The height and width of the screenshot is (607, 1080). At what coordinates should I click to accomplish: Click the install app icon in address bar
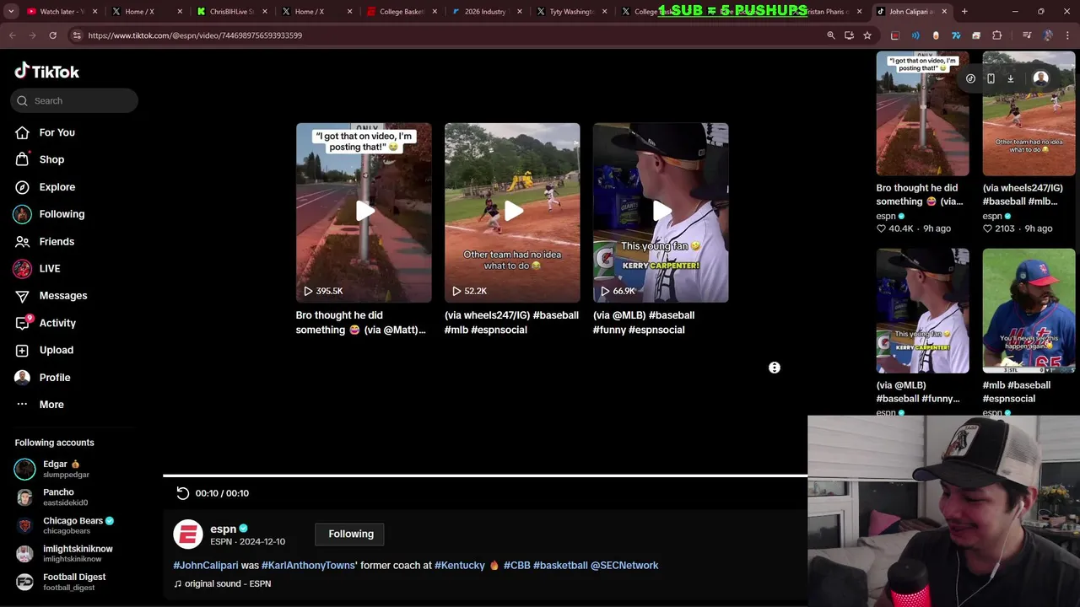click(x=849, y=35)
